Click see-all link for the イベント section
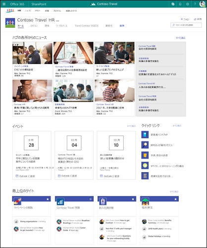207x248 pixels. tap(131, 126)
